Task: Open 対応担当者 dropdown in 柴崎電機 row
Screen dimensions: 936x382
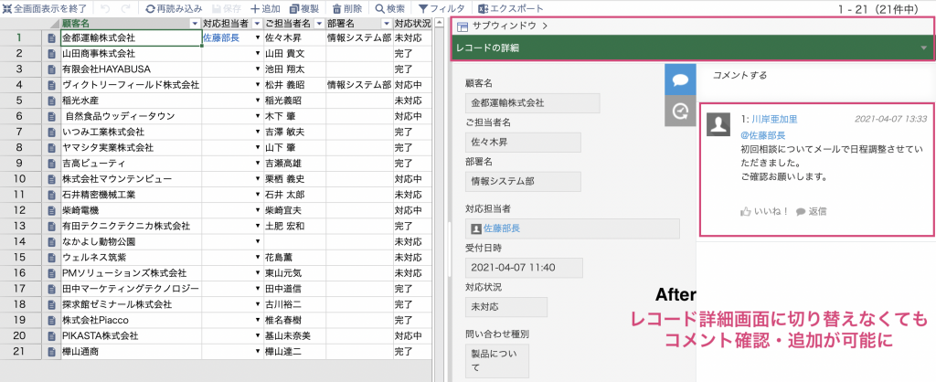Action: coord(258,210)
